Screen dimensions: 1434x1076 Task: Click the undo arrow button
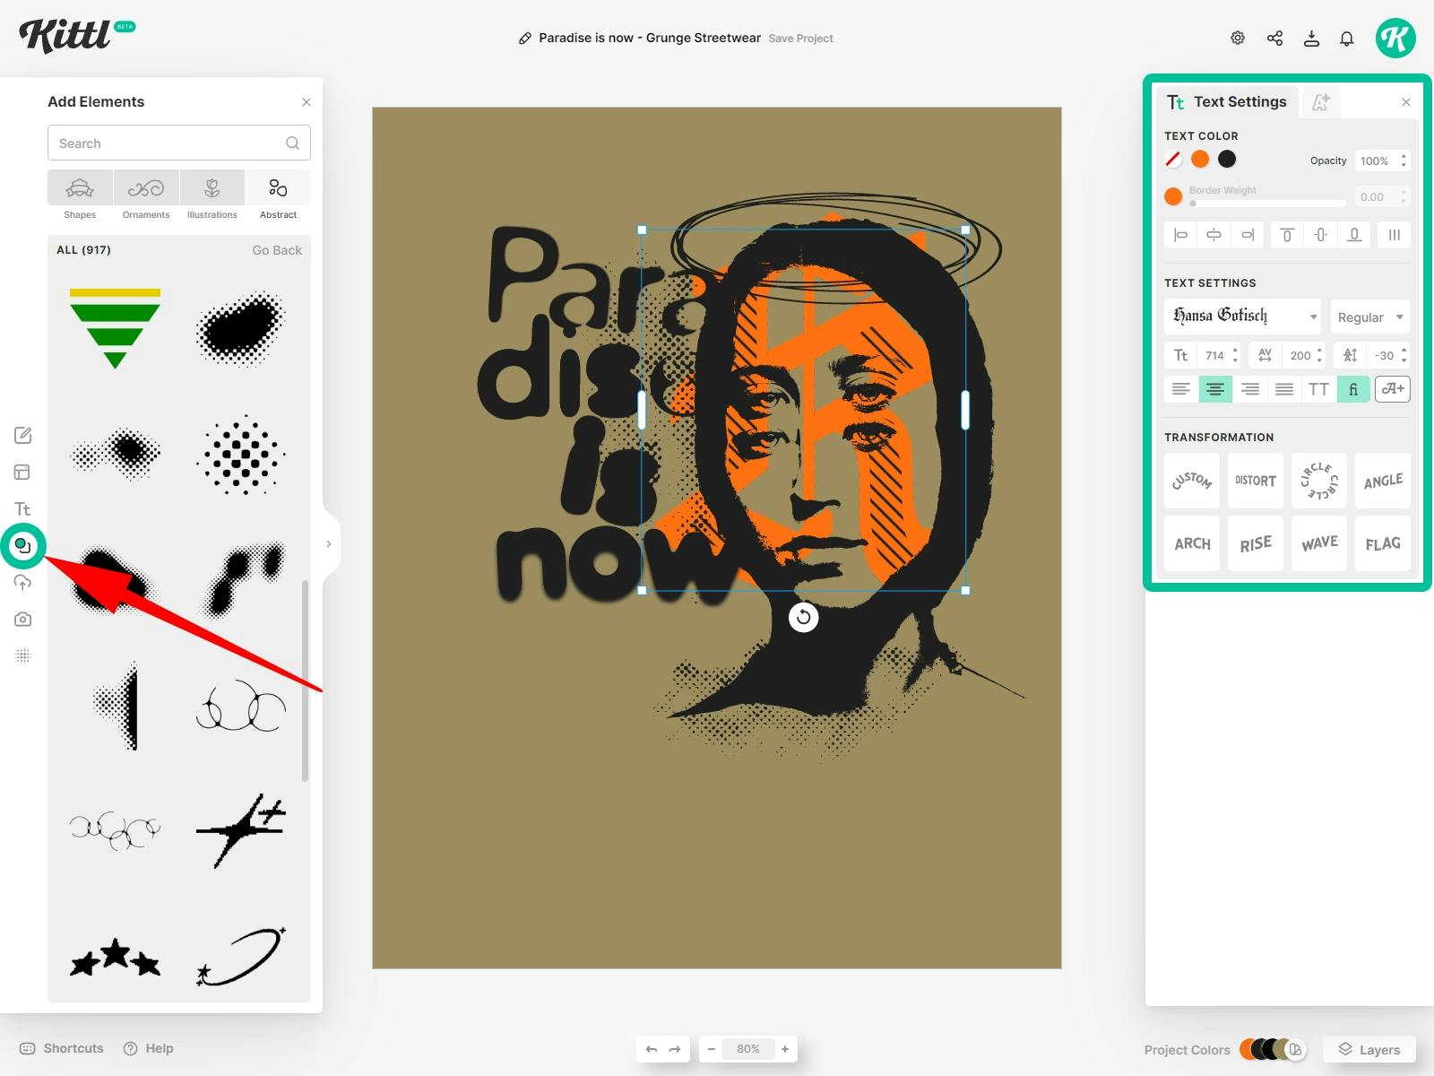652,1049
